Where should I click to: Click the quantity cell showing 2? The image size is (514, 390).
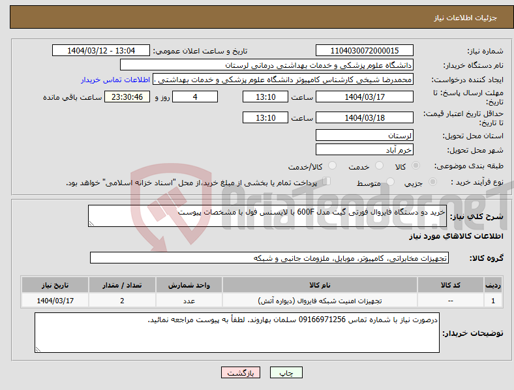[122, 300]
